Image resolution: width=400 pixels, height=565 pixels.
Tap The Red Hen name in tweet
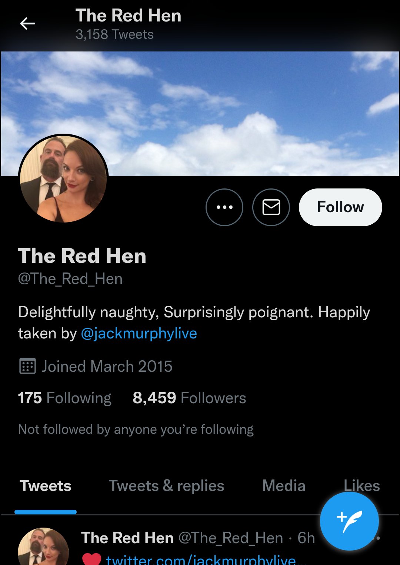[127, 538]
